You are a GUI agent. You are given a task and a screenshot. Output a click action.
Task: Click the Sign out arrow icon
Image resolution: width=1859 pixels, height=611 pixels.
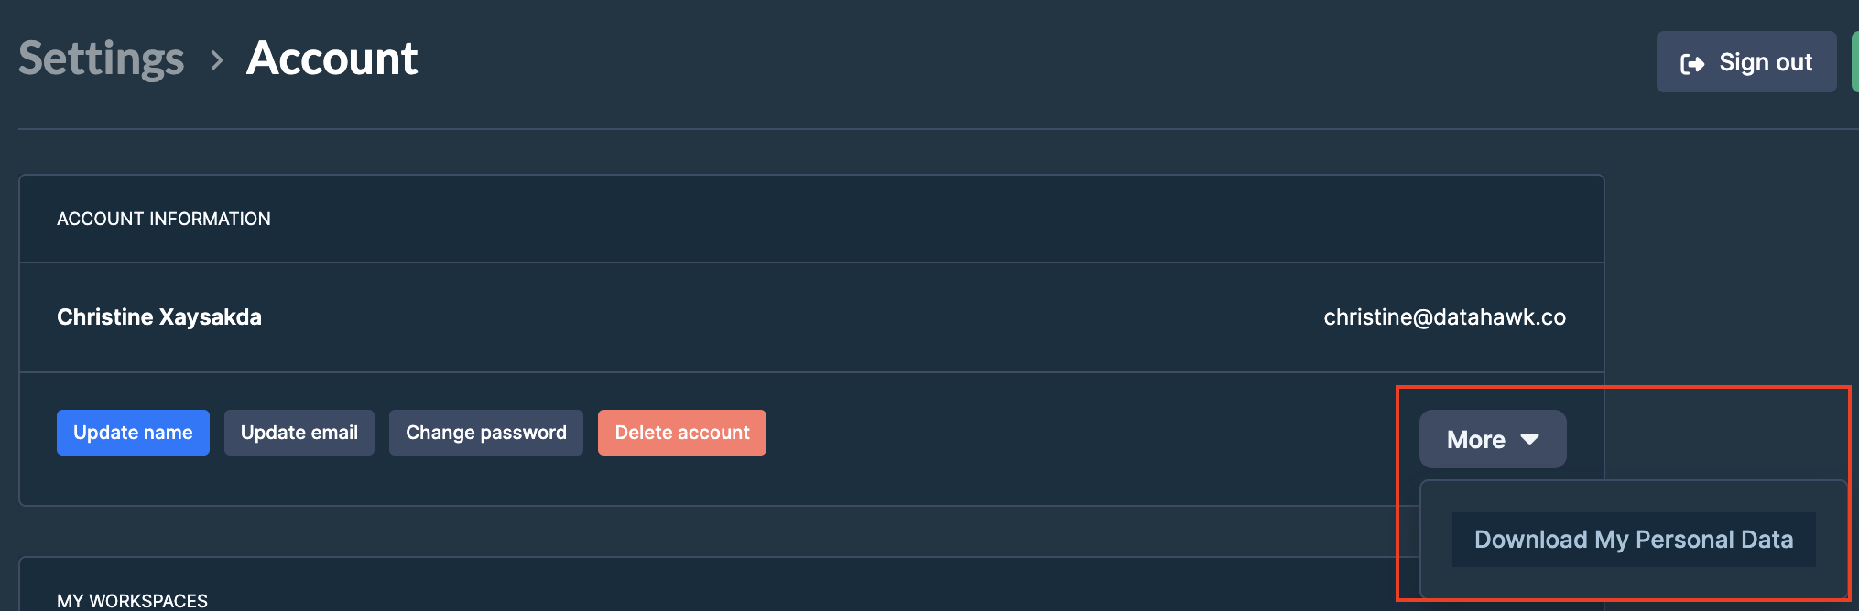tap(1692, 63)
